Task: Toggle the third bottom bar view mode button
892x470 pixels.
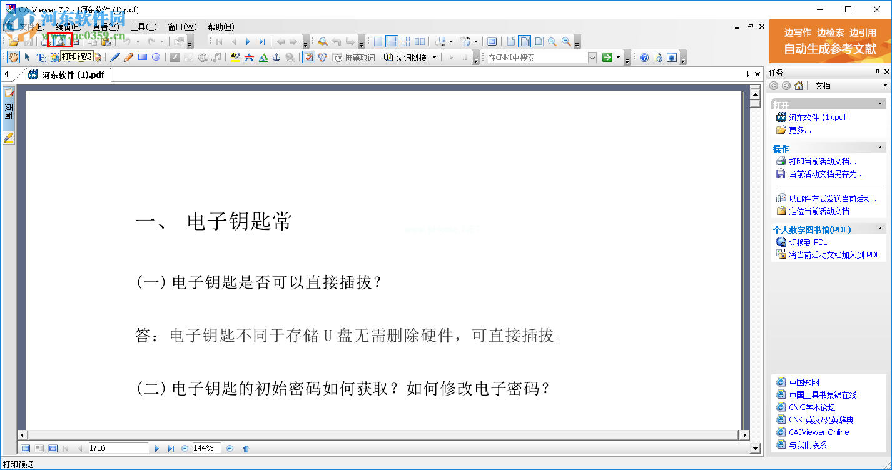Action: [x=53, y=448]
